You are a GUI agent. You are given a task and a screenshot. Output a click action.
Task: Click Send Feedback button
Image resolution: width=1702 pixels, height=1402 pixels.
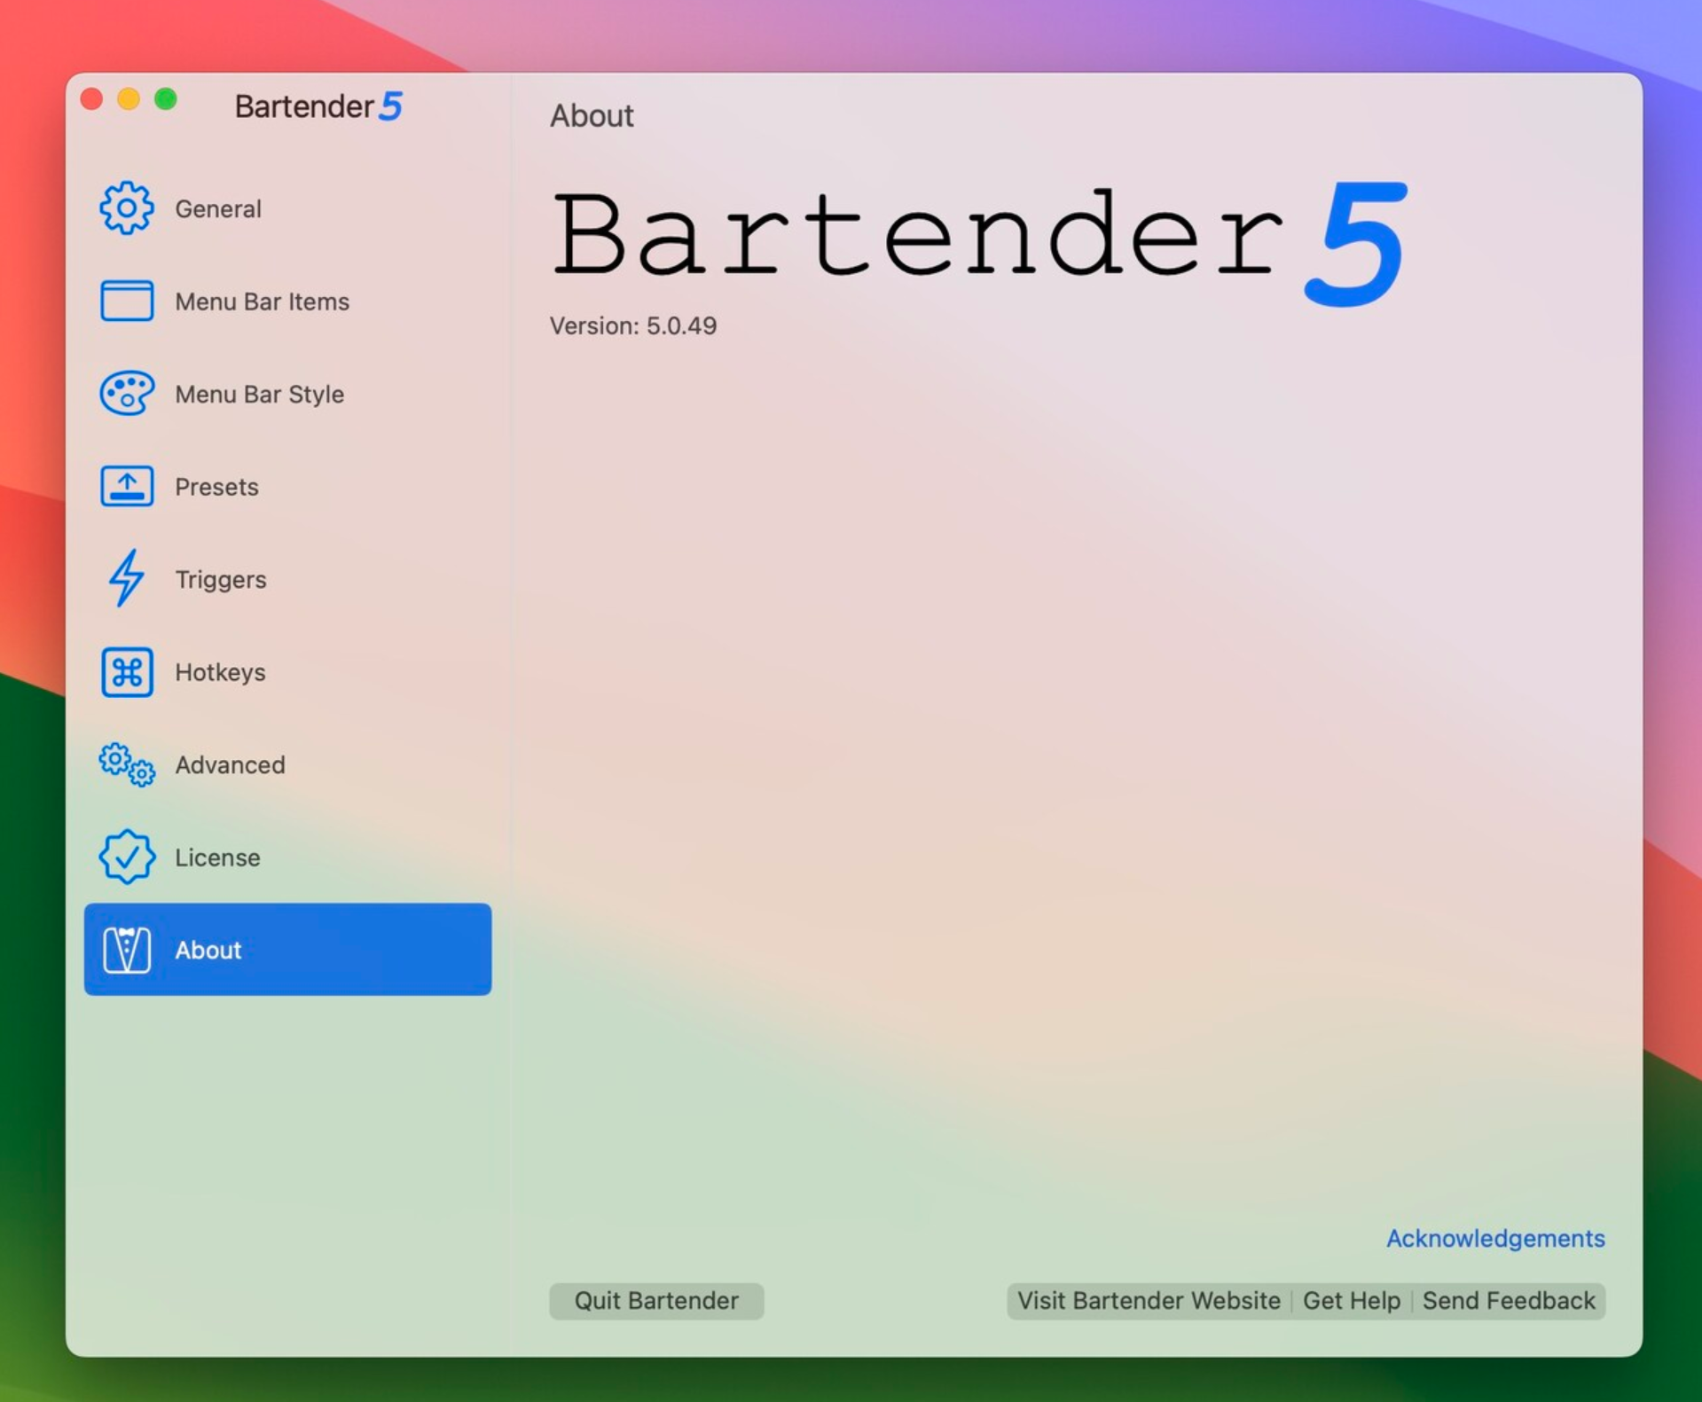[x=1509, y=1301]
